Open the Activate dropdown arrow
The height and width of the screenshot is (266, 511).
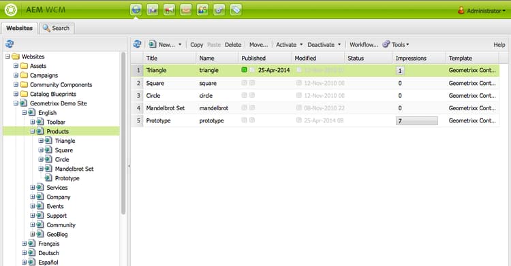[x=301, y=45]
